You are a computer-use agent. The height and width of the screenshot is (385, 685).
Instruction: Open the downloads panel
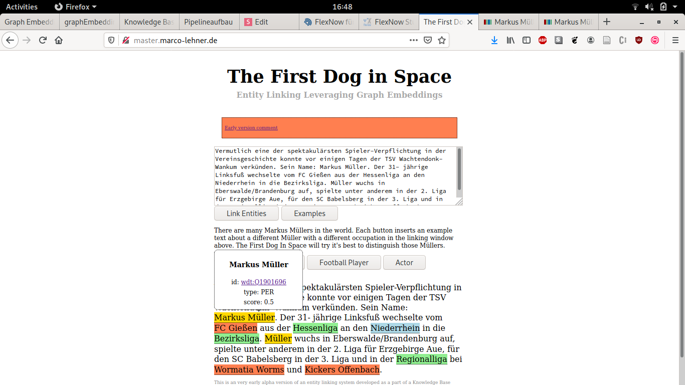point(494,40)
